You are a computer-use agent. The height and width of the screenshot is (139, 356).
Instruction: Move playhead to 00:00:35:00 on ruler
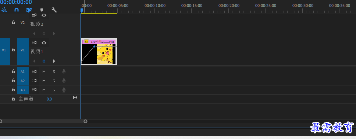point(339,6)
